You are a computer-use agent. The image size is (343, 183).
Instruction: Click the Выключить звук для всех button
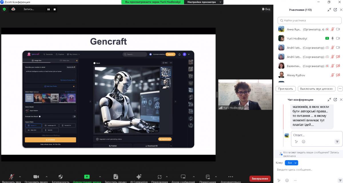click(x=317, y=89)
